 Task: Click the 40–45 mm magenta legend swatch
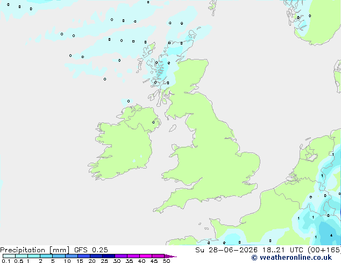(146, 256)
